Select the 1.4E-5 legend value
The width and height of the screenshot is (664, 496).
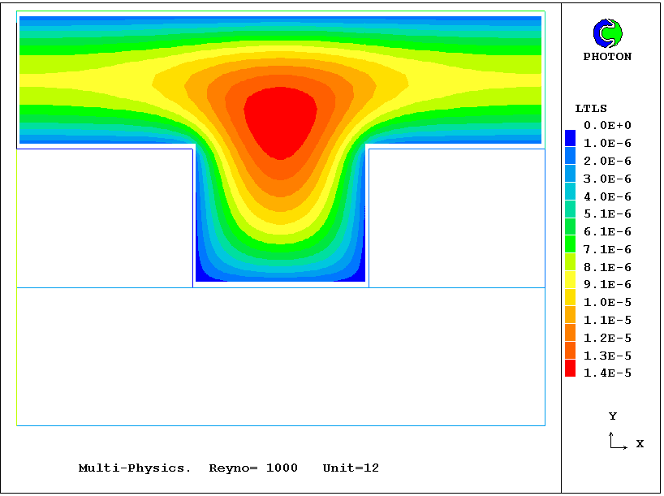click(608, 373)
